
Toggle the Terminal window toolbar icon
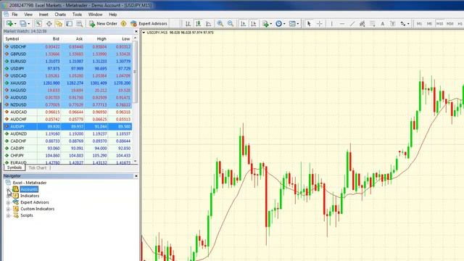pyautogui.click(x=69, y=23)
